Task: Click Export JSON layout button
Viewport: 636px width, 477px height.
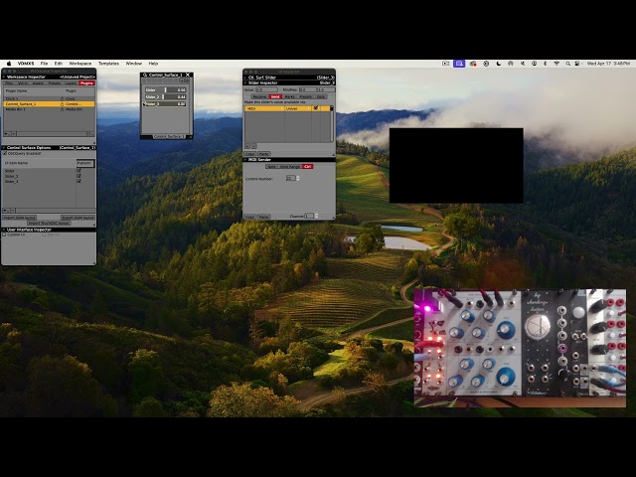Action: pos(78,218)
